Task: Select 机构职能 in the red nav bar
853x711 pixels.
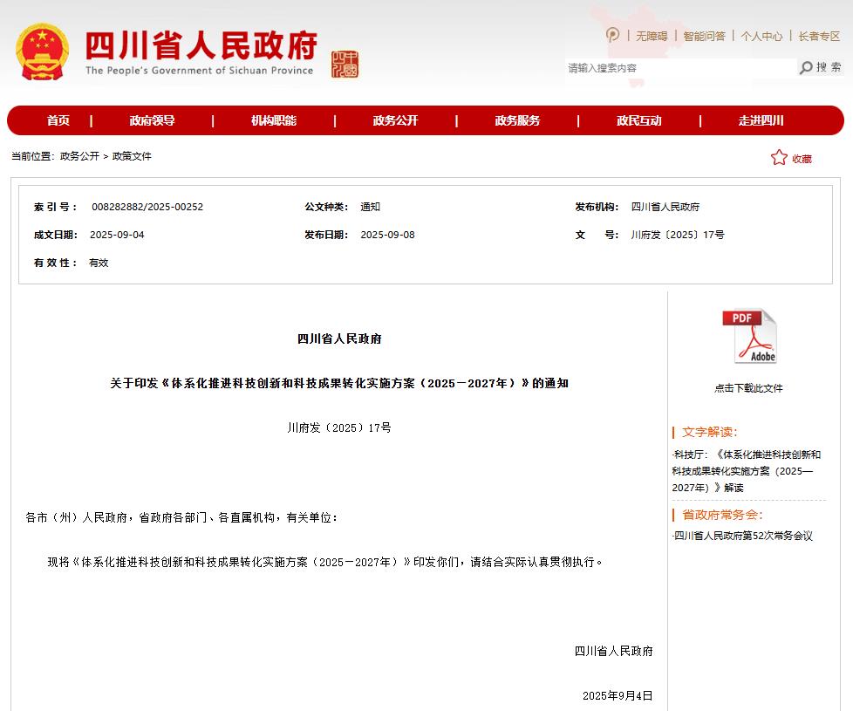Action: click(274, 120)
